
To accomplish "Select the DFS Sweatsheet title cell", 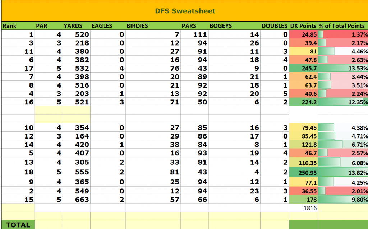I will tap(185, 11).
